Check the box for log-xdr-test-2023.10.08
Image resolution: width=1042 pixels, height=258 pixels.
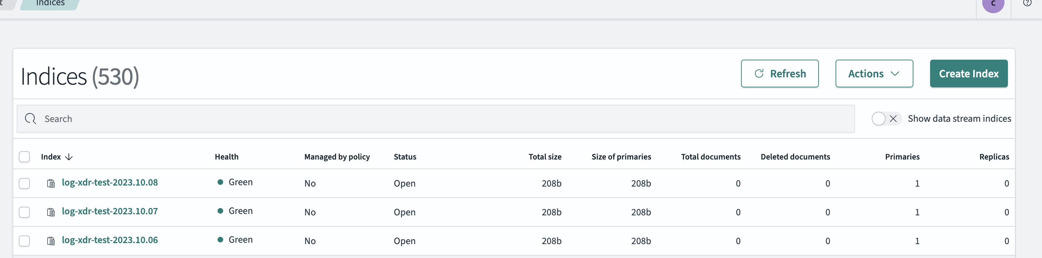[x=25, y=184]
